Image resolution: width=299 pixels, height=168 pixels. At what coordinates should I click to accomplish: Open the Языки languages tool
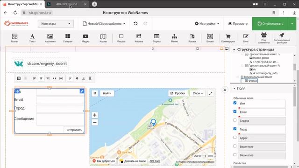[192, 38]
